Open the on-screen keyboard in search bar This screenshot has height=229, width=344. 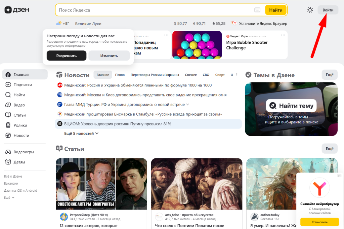click(257, 10)
